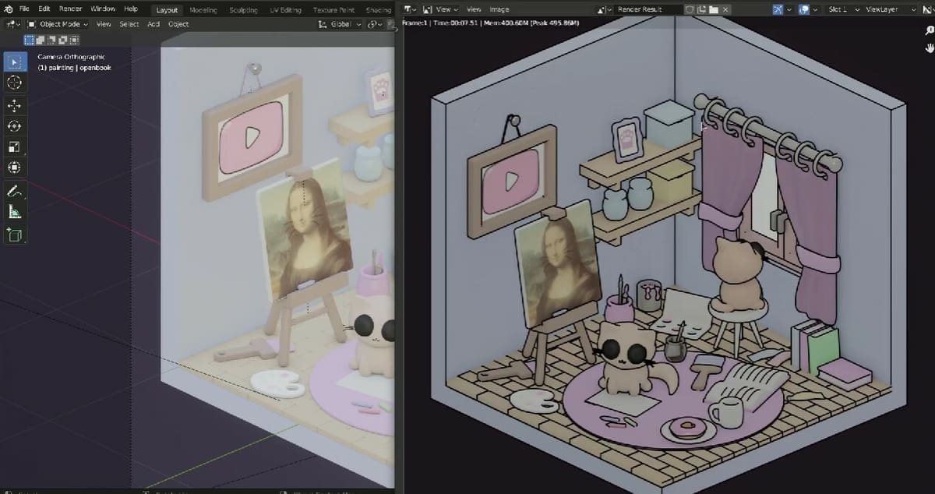Select the Transform tool

click(14, 168)
